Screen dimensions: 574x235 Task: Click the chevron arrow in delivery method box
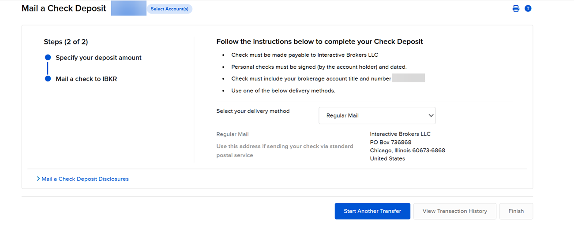point(431,115)
